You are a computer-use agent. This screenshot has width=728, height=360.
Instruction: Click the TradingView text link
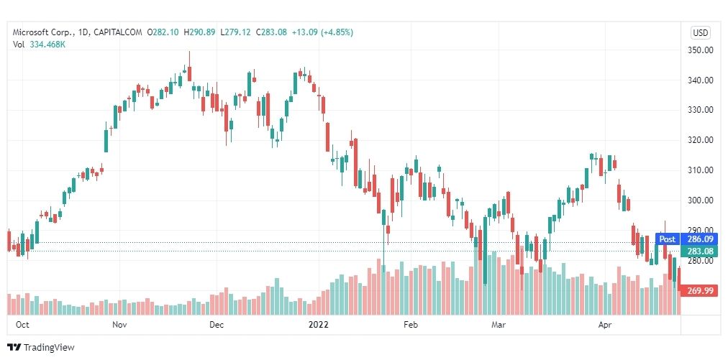pos(49,348)
